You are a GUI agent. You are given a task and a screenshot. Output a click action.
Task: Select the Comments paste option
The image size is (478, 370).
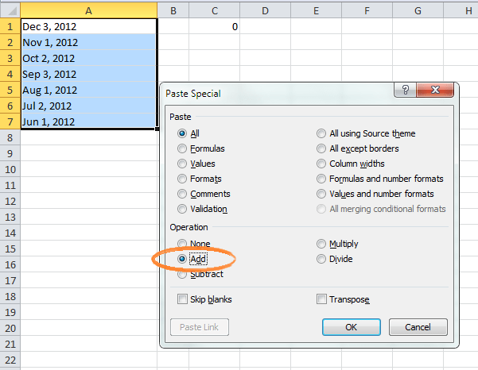[183, 194]
